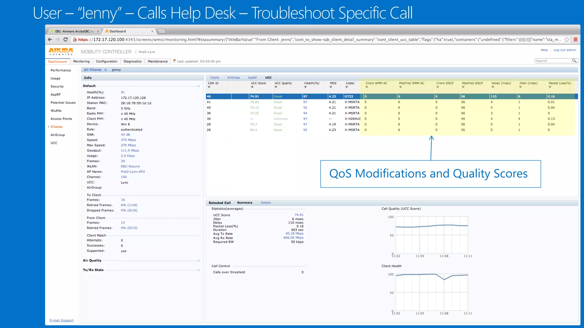Open the Codec column filter
The image size is (584, 328).
tap(347, 87)
